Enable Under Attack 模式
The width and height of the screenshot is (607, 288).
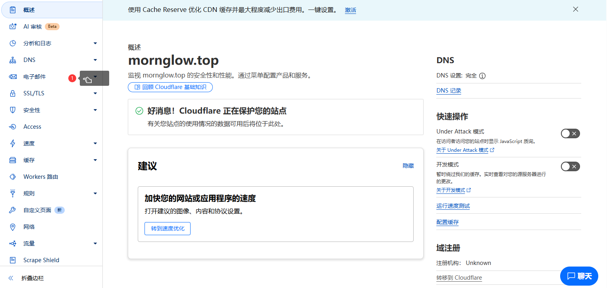pyautogui.click(x=570, y=133)
